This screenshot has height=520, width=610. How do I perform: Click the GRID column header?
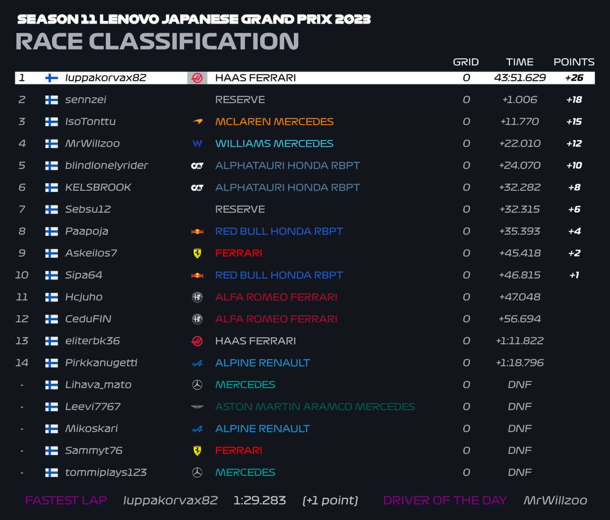tap(465, 62)
